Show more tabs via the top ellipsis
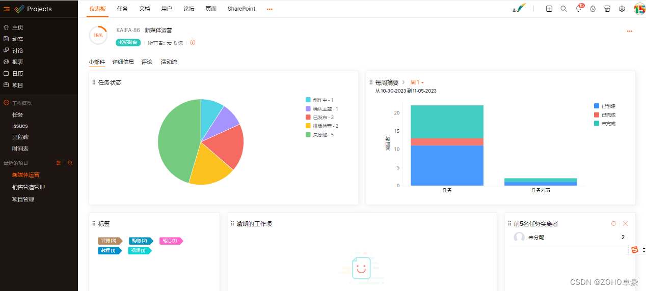The image size is (646, 291). coord(270,9)
